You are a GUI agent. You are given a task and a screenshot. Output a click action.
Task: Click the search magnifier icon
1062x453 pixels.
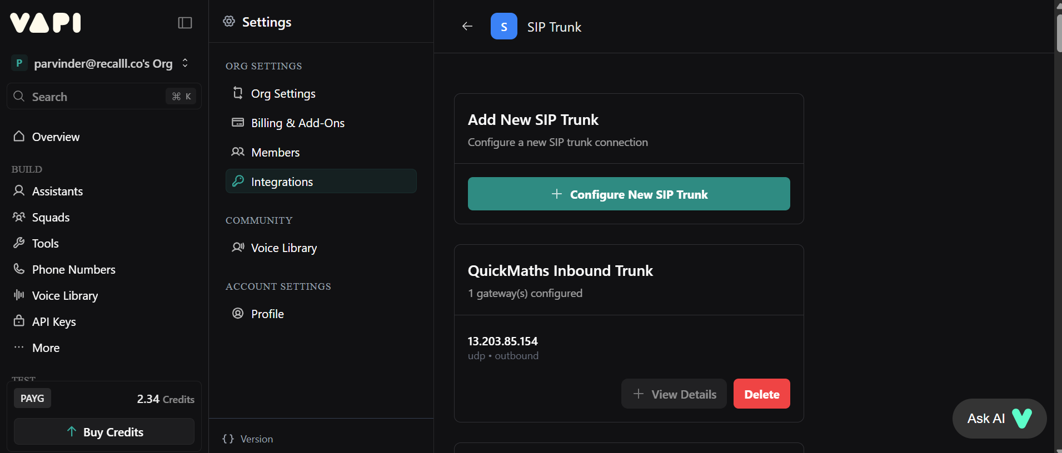[19, 96]
